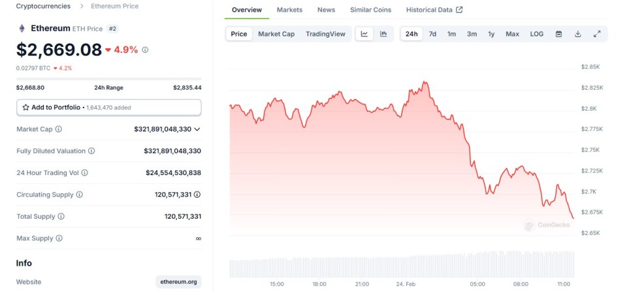This screenshot has width=640, height=293.
Task: Click info icon beside the 4.9% change
Action: click(x=145, y=49)
